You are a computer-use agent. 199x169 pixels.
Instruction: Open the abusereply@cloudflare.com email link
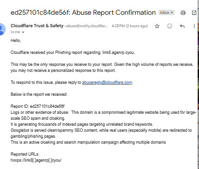click(107, 82)
